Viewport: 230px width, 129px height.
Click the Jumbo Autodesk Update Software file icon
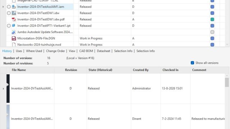click(14, 32)
